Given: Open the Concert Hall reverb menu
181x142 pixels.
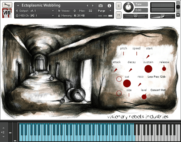Looking at the screenshot, I should [x=158, y=90].
